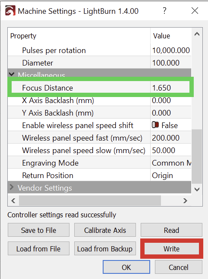The image size is (208, 279).
Task: Select the Focus Distance value 1.650
Action: tap(161, 88)
